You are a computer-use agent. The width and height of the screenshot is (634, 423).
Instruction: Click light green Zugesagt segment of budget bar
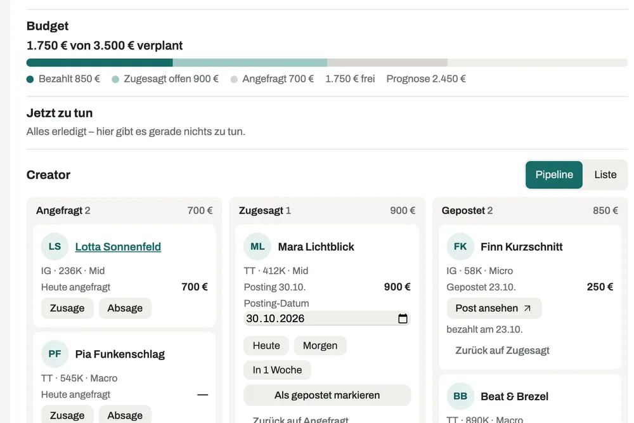pos(250,63)
